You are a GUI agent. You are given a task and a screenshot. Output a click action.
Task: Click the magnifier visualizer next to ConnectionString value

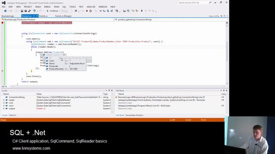click(x=99, y=97)
